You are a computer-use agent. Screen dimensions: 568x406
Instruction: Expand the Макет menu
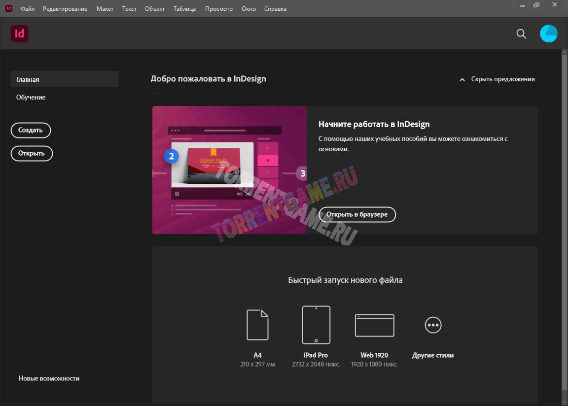pyautogui.click(x=105, y=9)
